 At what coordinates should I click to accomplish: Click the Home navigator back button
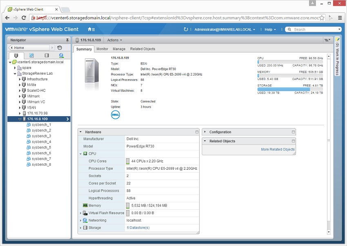[29, 48]
